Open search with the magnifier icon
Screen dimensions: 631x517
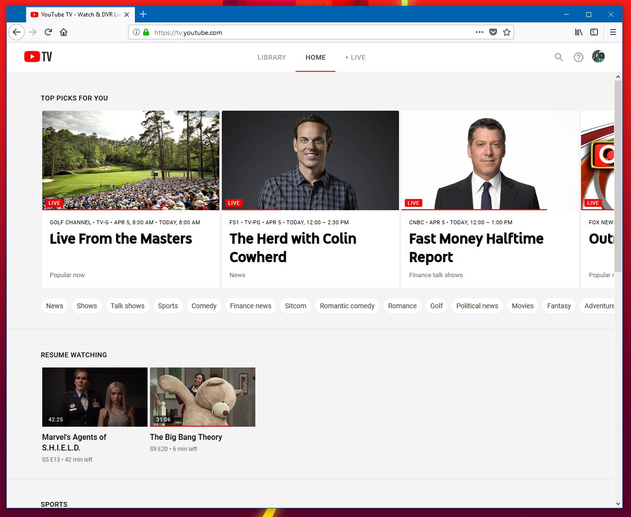[x=559, y=57]
